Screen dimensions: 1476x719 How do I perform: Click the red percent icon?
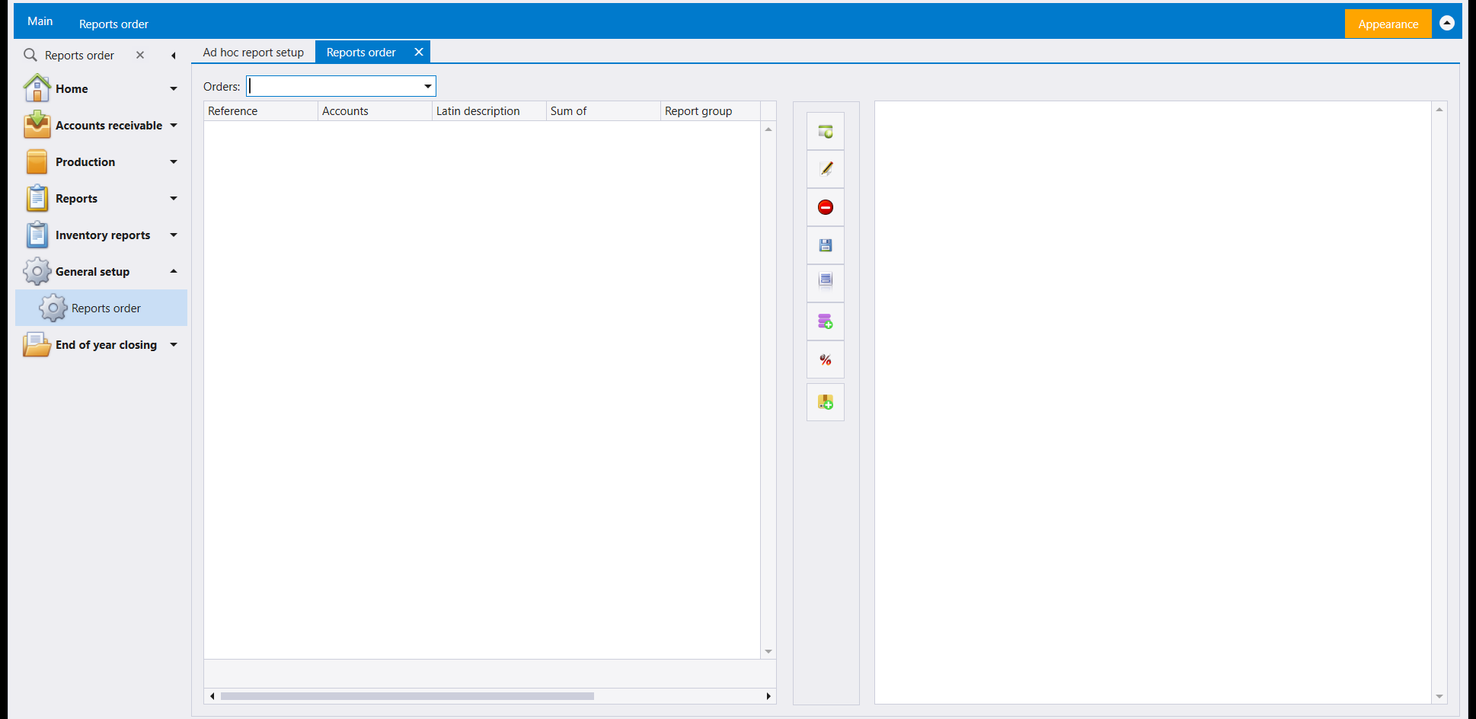pyautogui.click(x=826, y=359)
